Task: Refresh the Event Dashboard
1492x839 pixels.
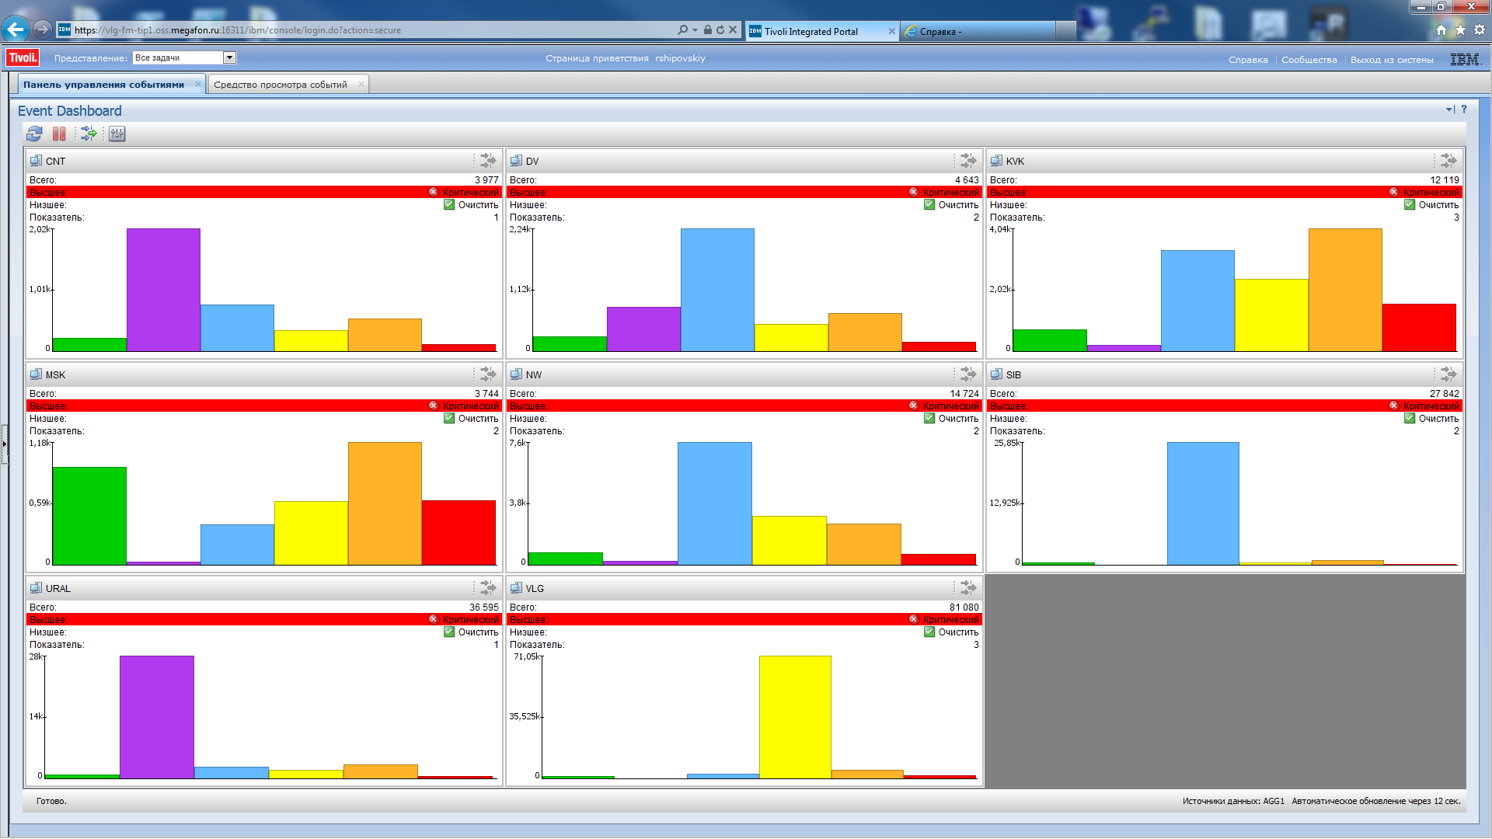Action: pos(34,134)
